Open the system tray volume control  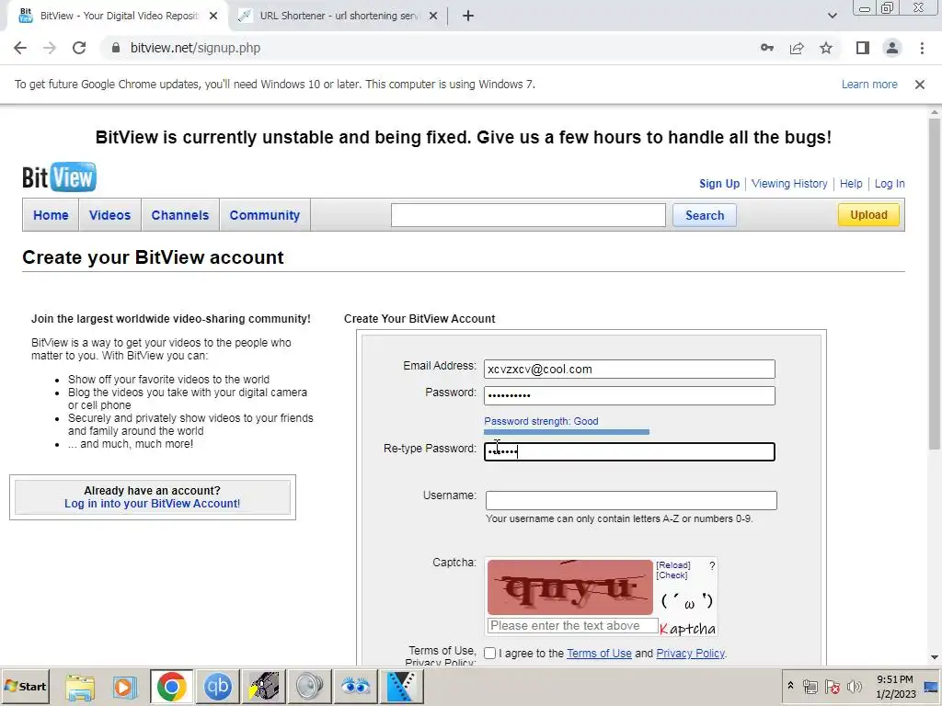click(x=854, y=686)
